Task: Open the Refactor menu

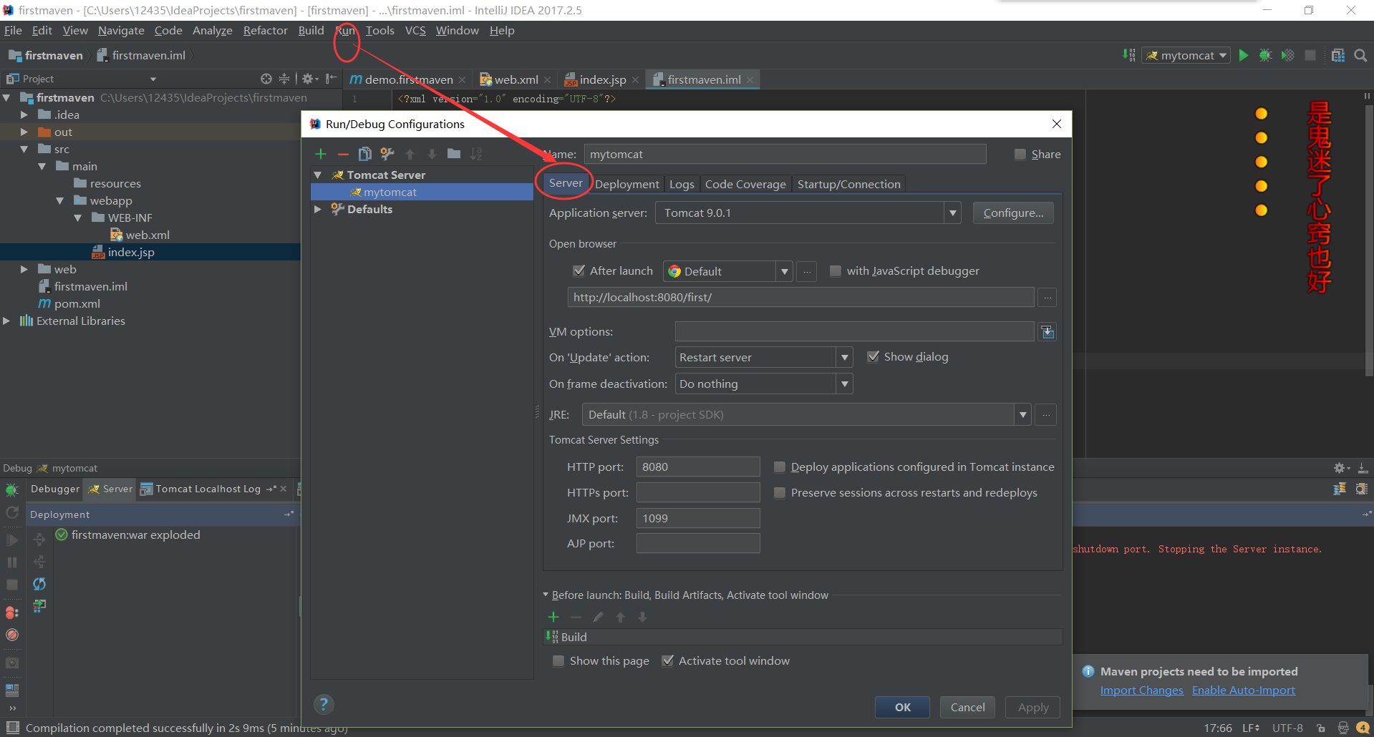Action: (265, 31)
